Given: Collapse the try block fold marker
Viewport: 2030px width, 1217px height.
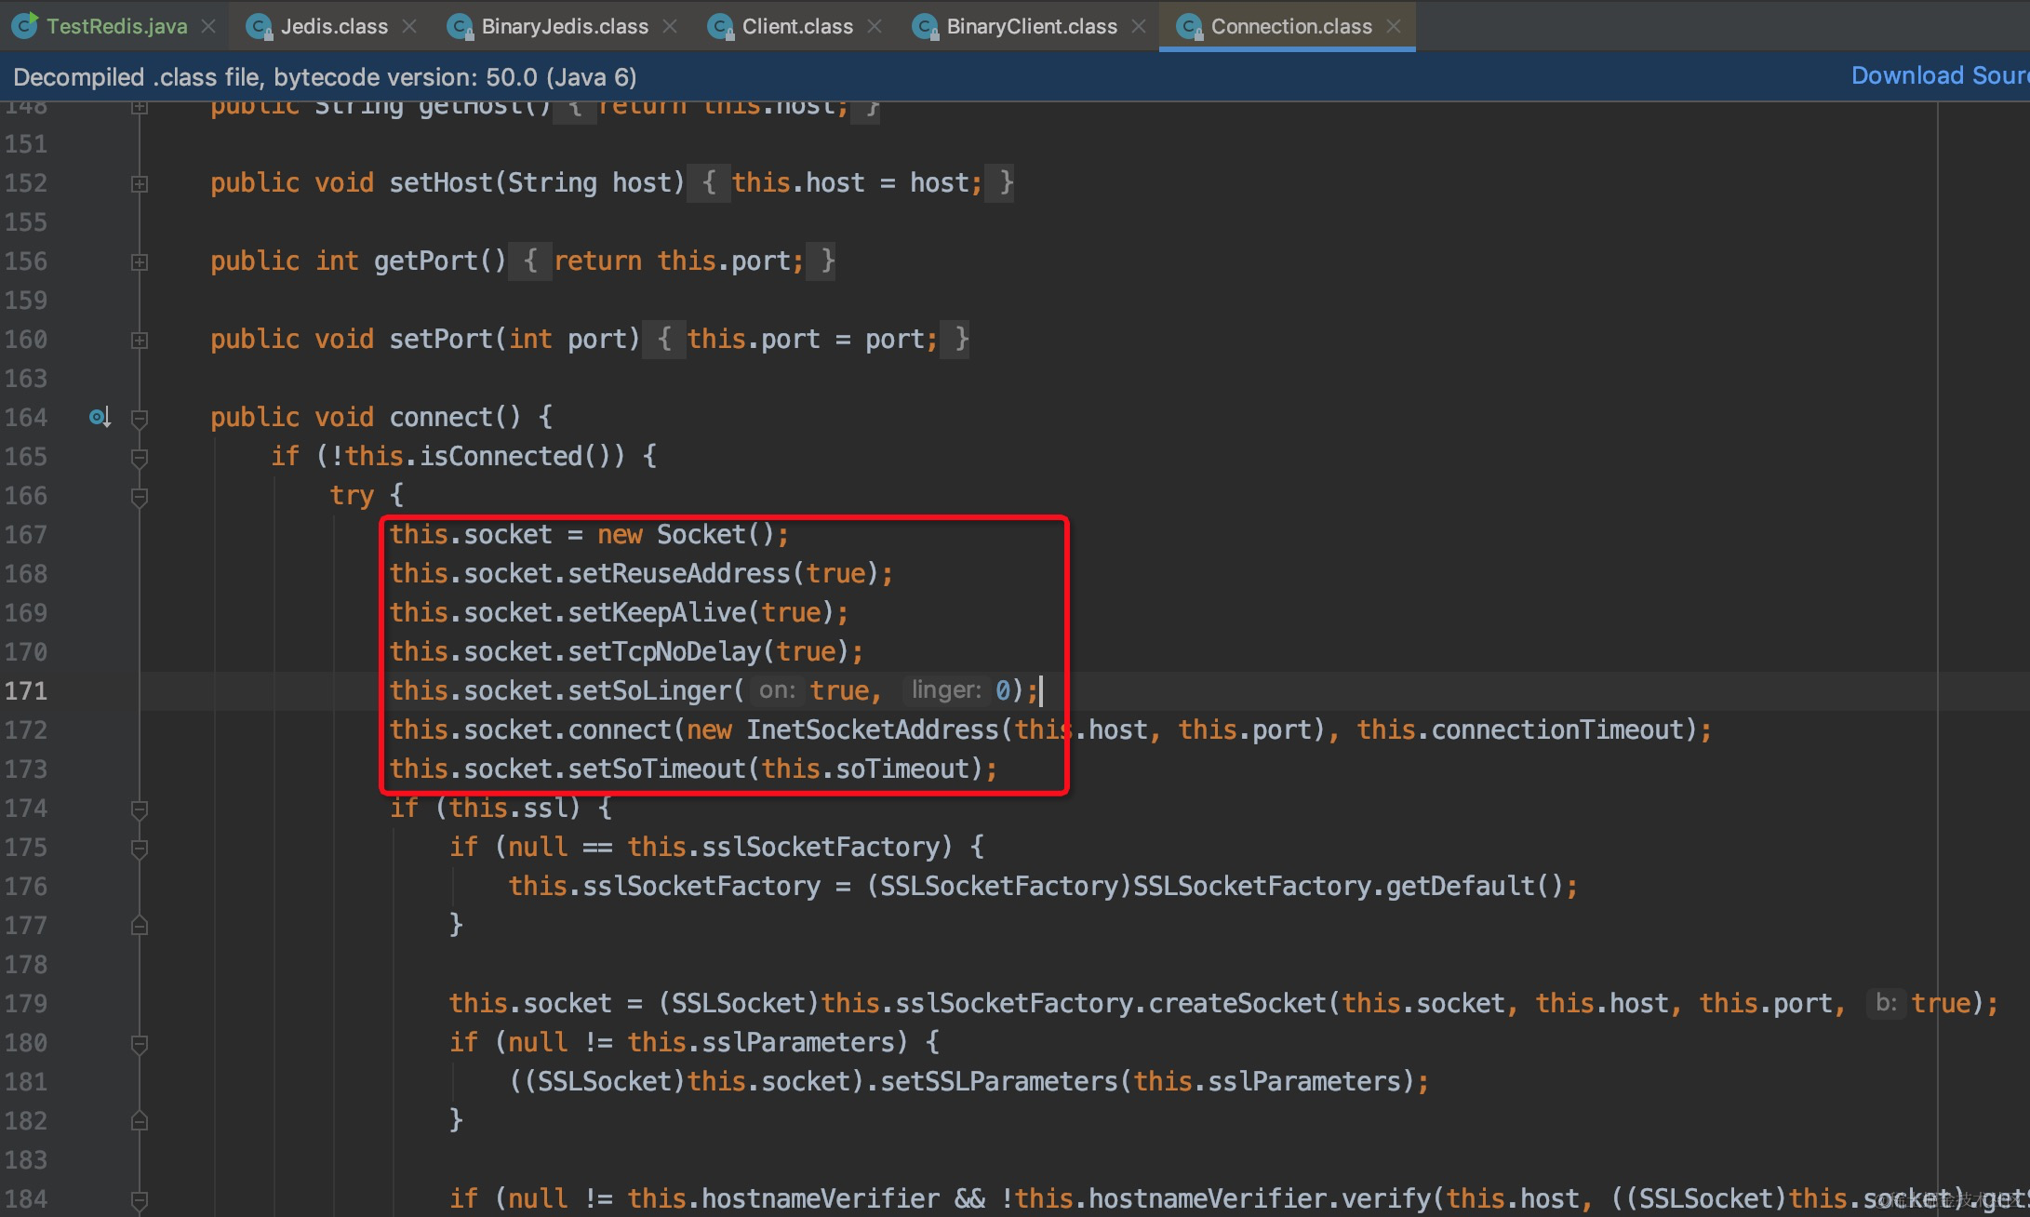Looking at the screenshot, I should click(140, 496).
